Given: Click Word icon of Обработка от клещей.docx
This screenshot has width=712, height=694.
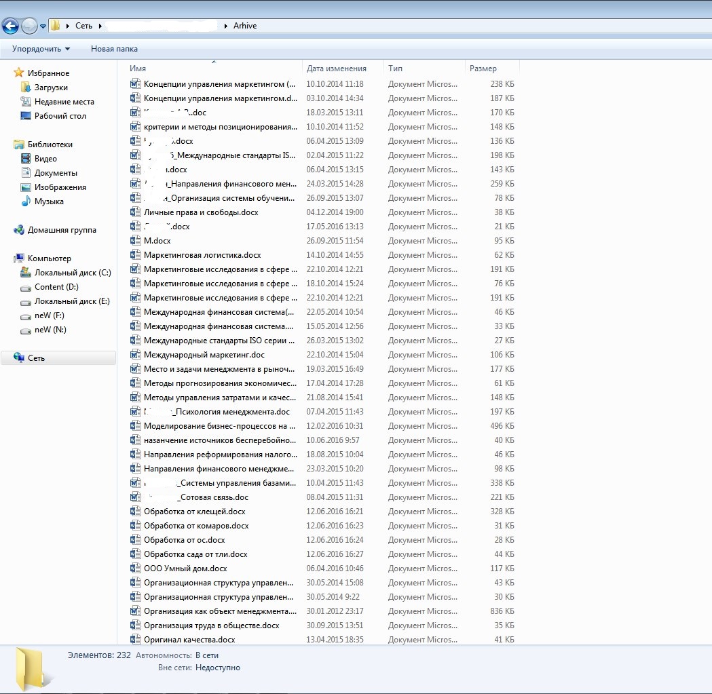Looking at the screenshot, I should point(135,511).
